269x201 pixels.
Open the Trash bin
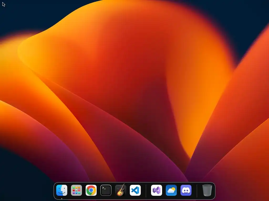[207, 190]
